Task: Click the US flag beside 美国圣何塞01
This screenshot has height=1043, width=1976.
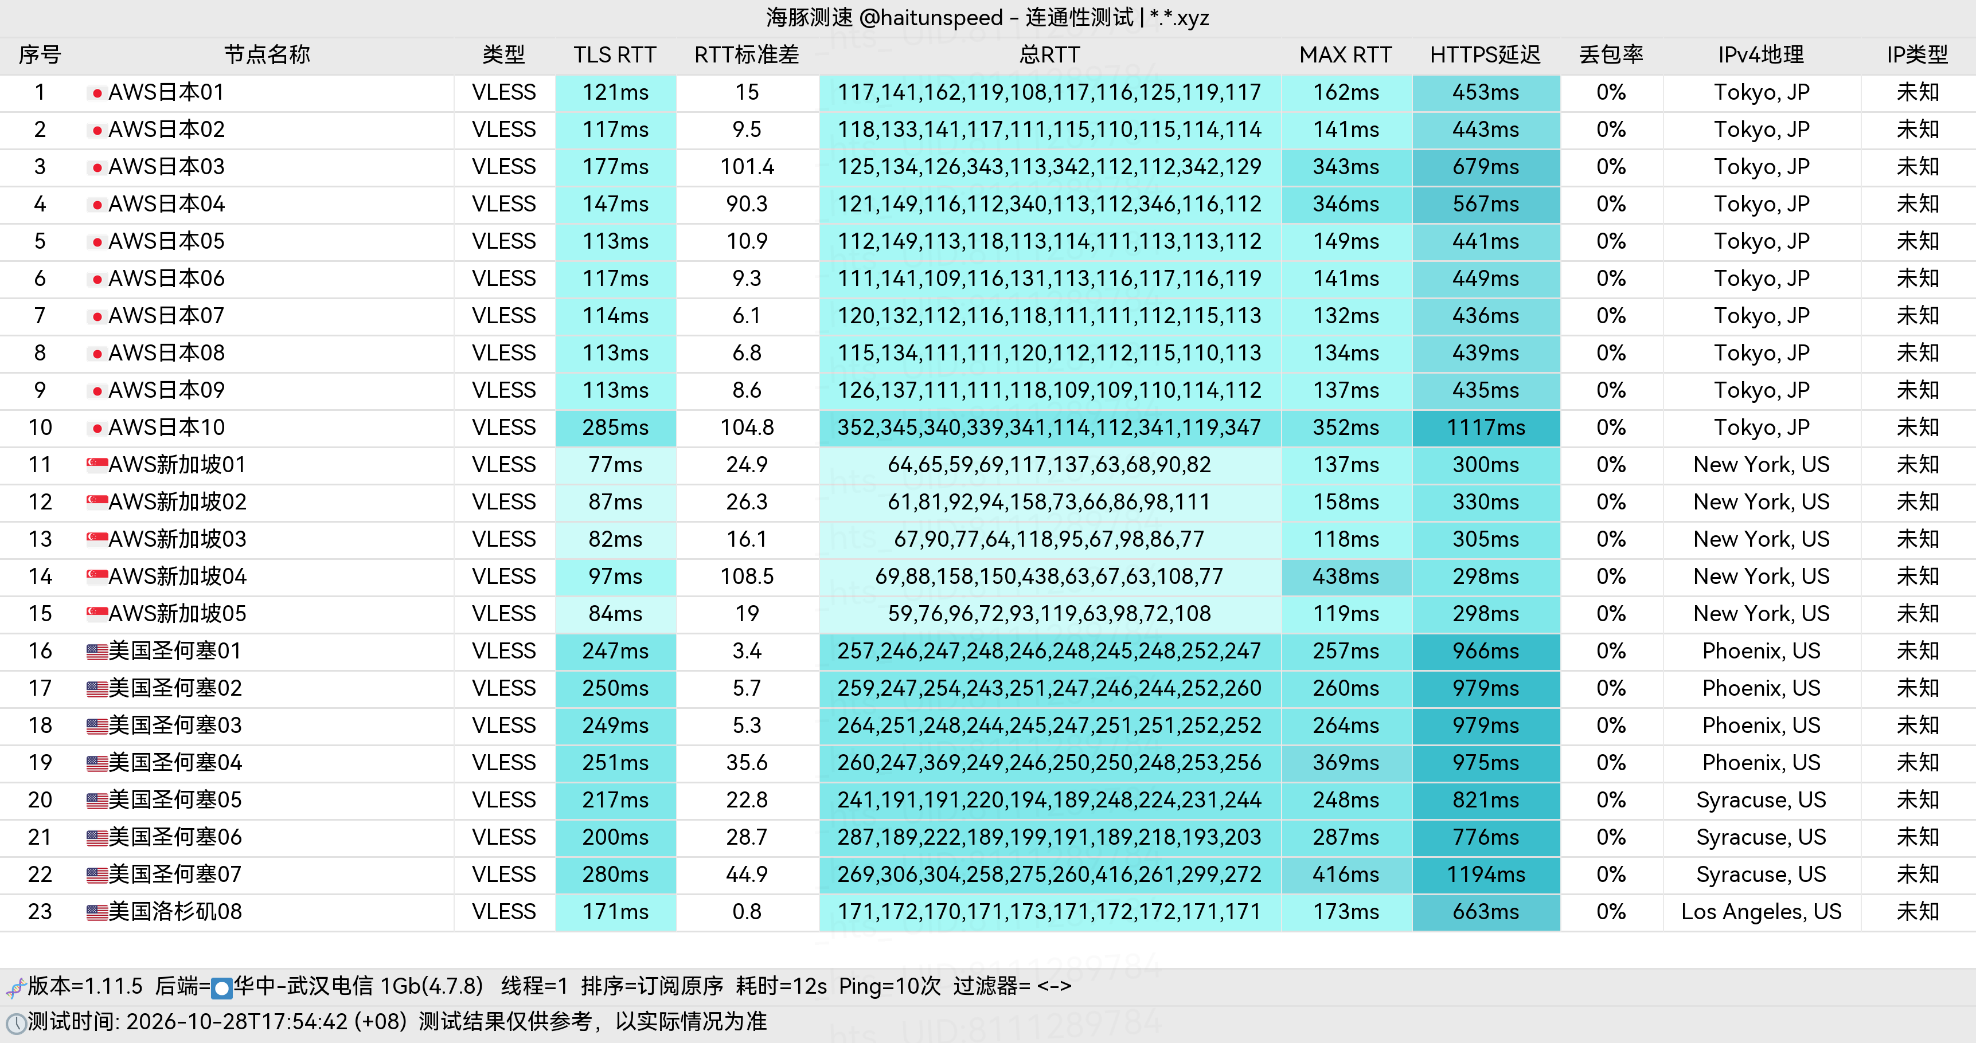Action: coord(97,652)
